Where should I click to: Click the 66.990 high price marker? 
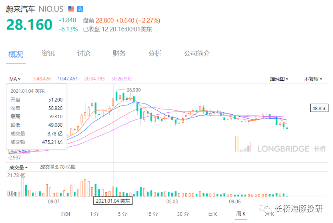(x=134, y=90)
